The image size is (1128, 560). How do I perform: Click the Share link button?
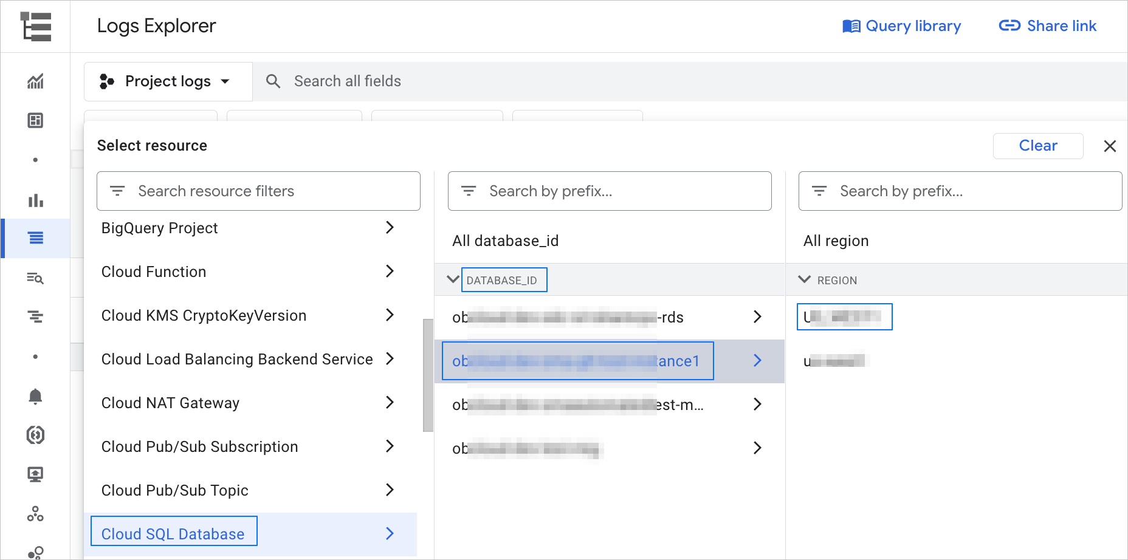point(1048,26)
